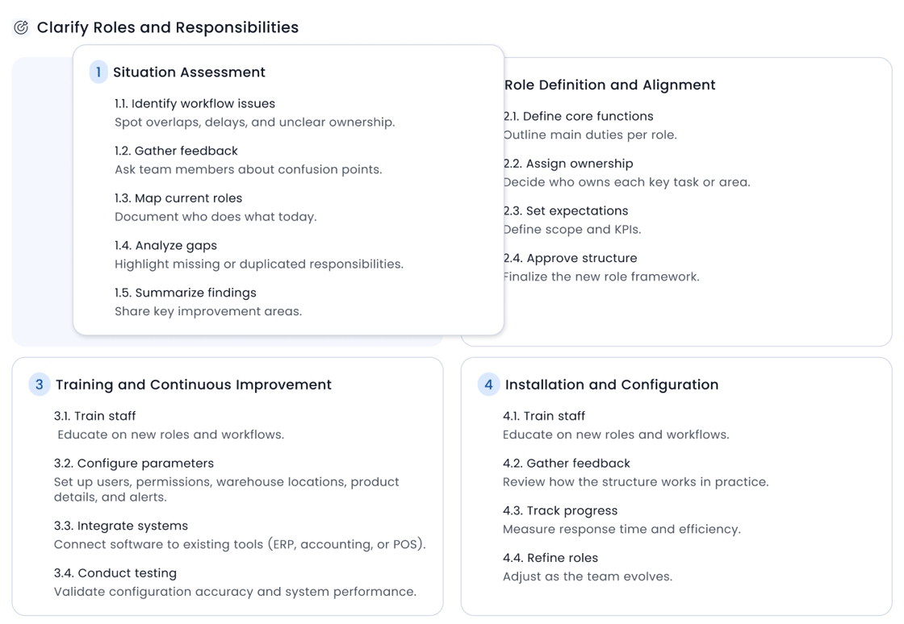The image size is (904, 624).
Task: Open step 3.3 Integrate systems
Action: pos(121,526)
